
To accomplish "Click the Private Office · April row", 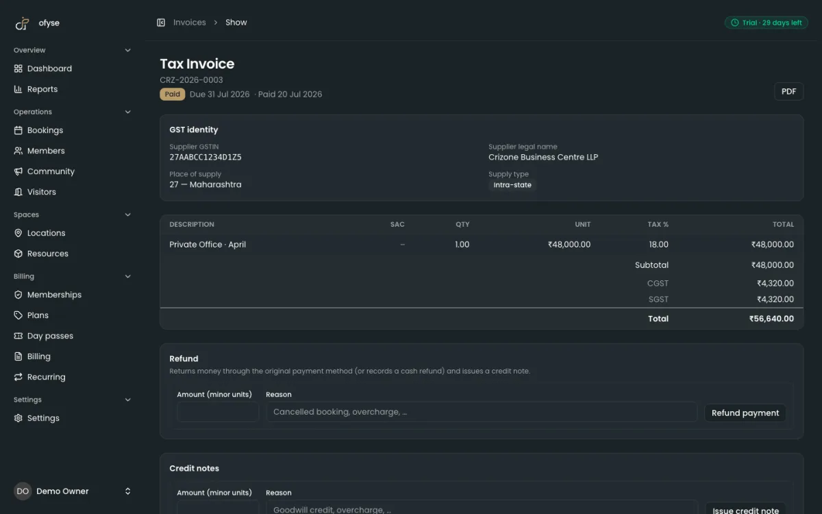I will click(x=482, y=245).
